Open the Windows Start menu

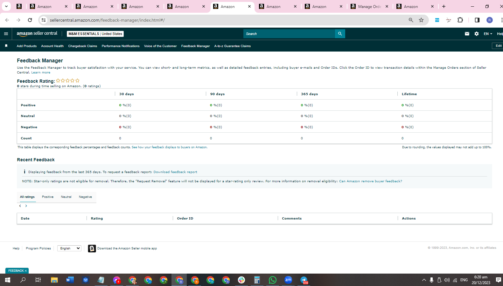point(8,280)
